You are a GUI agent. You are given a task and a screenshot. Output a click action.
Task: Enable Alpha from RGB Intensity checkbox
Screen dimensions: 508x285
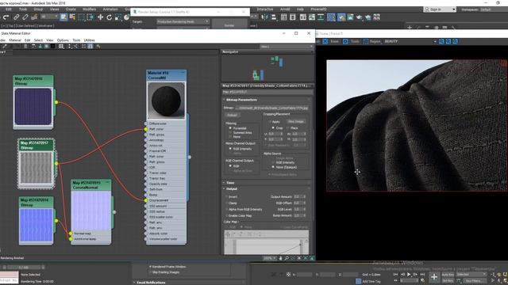point(226,209)
